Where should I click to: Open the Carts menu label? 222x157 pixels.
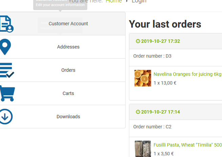pos(68,93)
